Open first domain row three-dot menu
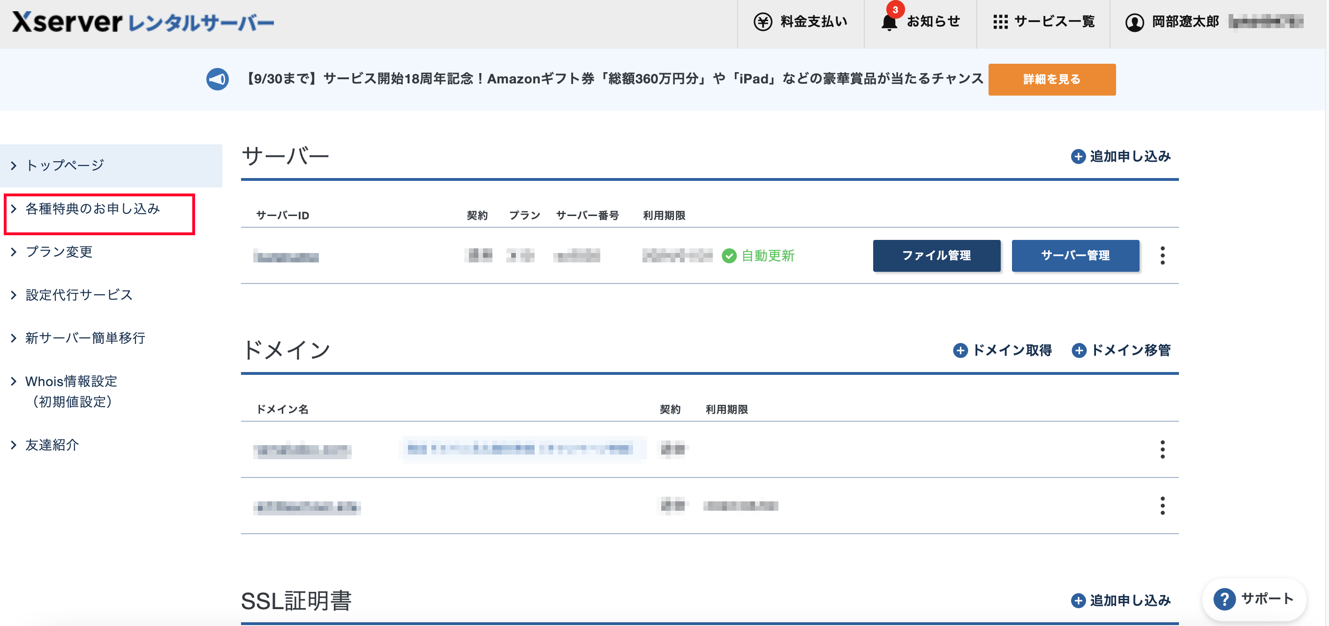Screen dimensions: 1329x626 [1162, 450]
